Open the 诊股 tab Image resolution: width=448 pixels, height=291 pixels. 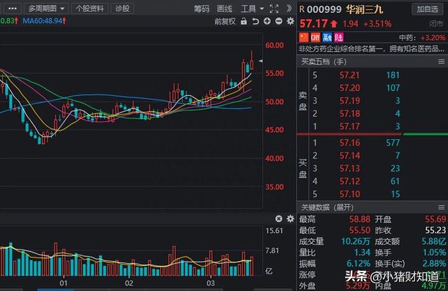[x=122, y=8]
